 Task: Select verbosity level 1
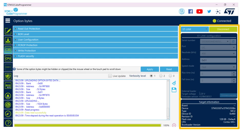tap(151, 76)
